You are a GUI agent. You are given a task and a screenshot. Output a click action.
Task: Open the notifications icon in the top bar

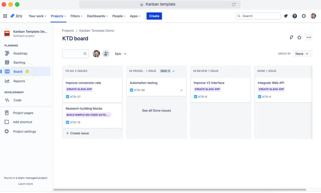pos(286,16)
